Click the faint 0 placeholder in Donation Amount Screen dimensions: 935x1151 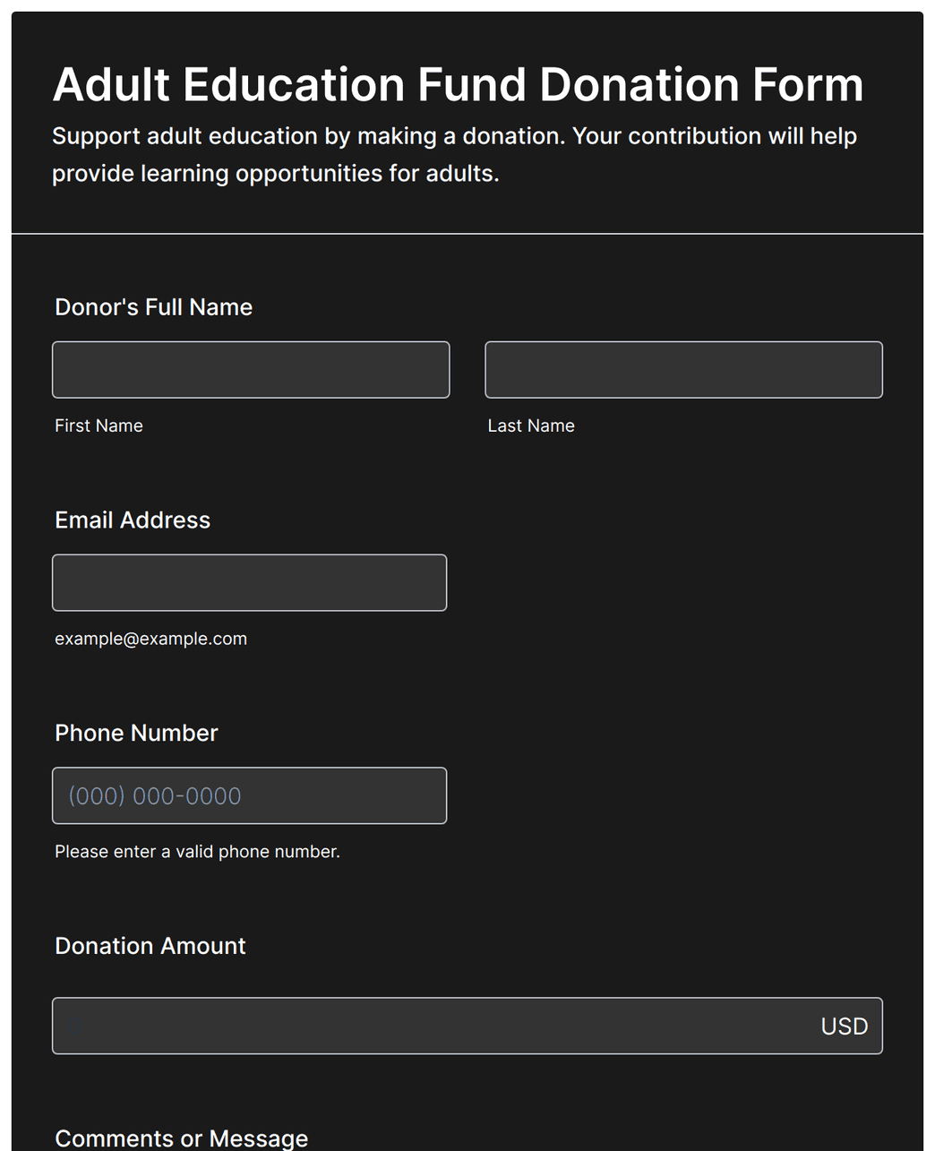(75, 1026)
